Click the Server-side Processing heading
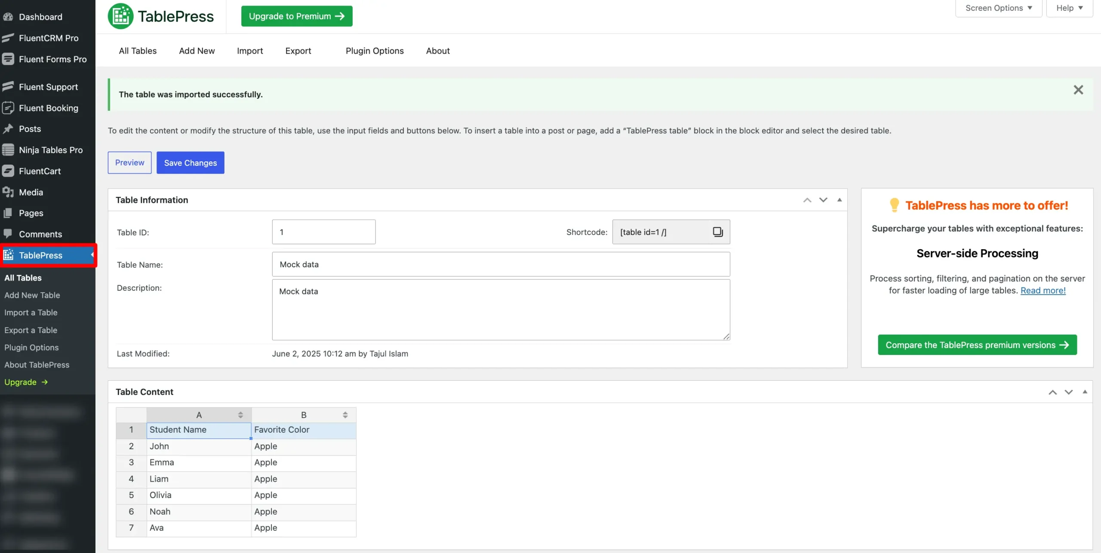The height and width of the screenshot is (553, 1101). pos(977,254)
